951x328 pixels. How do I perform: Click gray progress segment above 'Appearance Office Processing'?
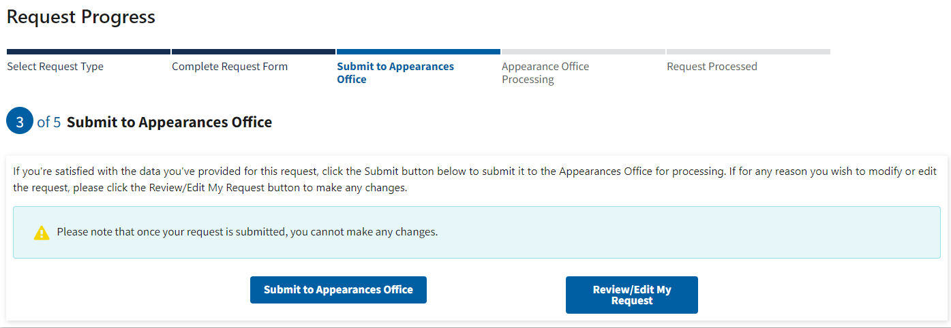tap(584, 52)
